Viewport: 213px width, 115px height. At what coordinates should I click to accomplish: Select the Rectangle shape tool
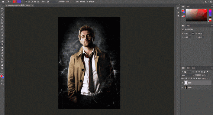(x=2, y=62)
